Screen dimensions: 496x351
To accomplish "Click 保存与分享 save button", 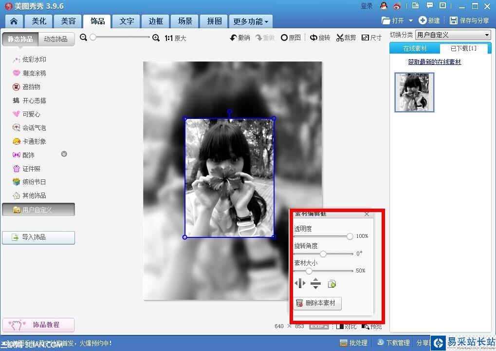I will [470, 20].
